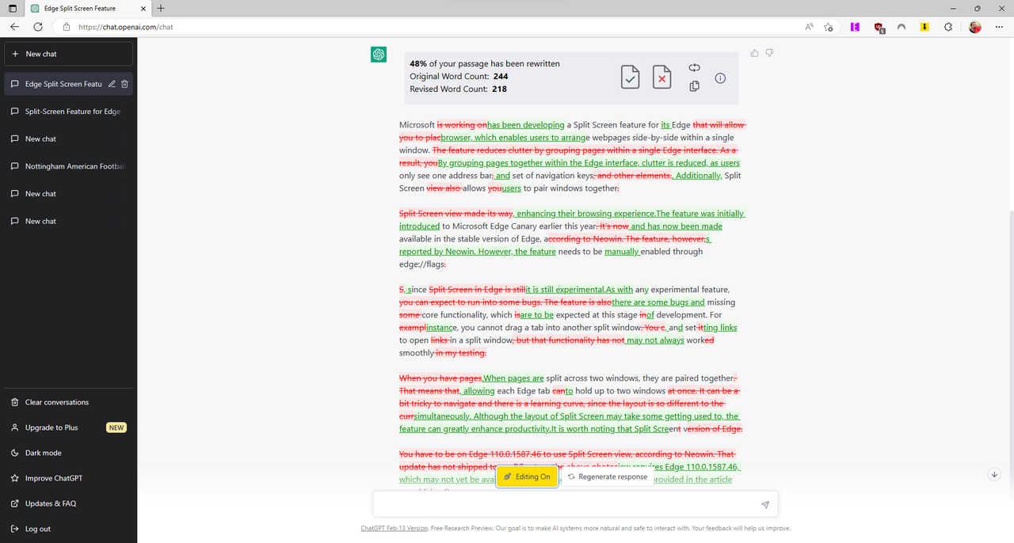View site information lock icon
Image resolution: width=1014 pixels, height=543 pixels.
(x=67, y=26)
